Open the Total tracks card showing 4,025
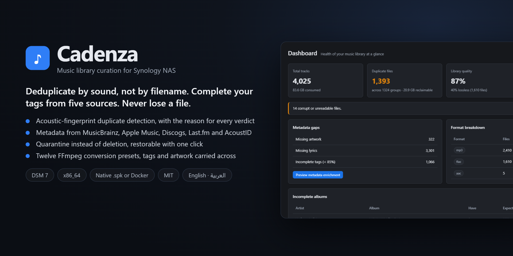 pos(325,81)
